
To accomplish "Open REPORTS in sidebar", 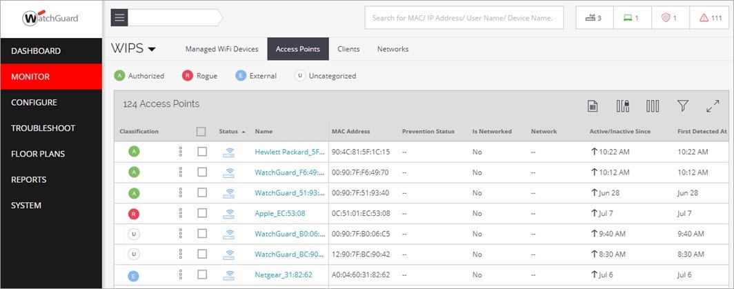I will click(x=51, y=180).
